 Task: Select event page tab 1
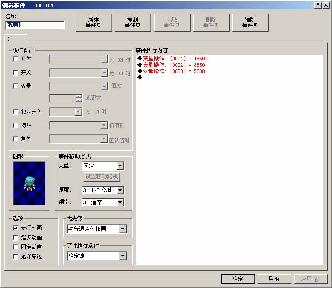pos(16,39)
